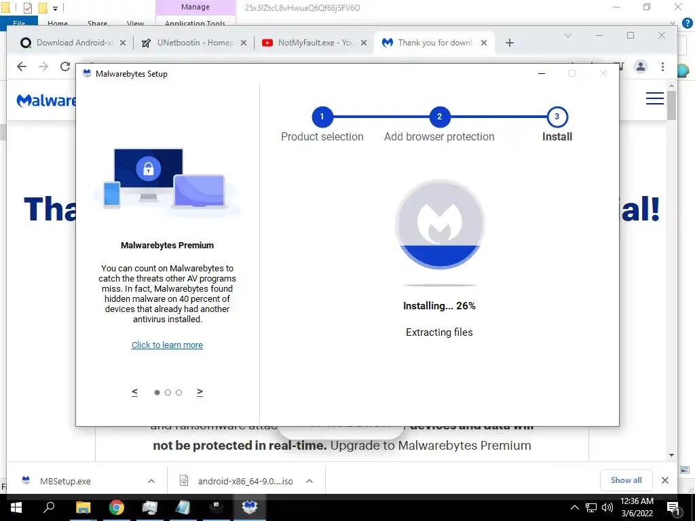Reload the page in Chrome
This screenshot has width=695, height=521.
pos(65,66)
